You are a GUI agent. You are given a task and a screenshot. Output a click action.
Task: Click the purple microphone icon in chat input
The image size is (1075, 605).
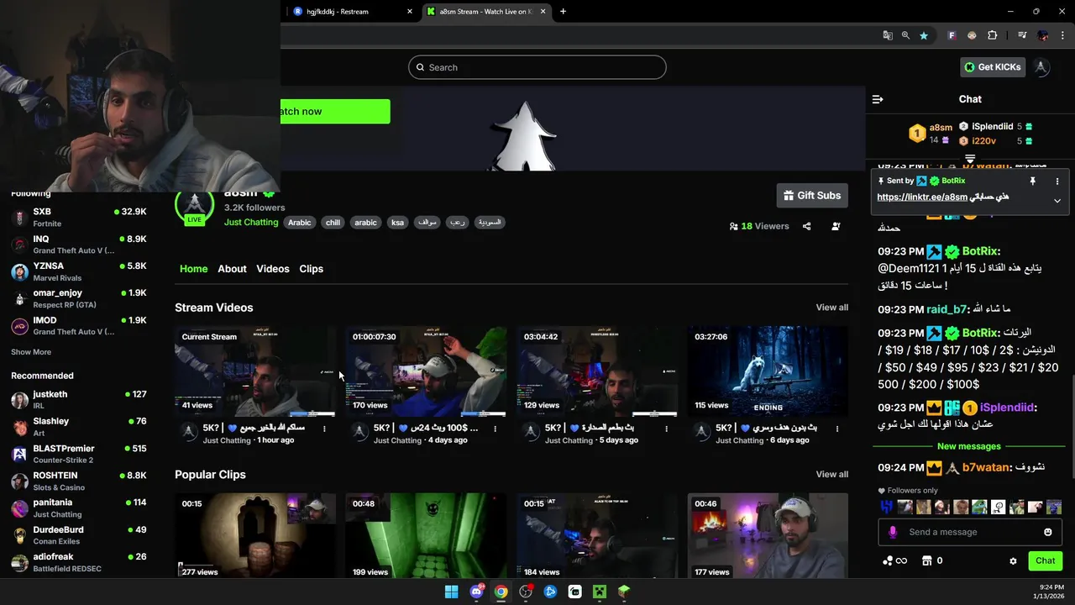(893, 532)
